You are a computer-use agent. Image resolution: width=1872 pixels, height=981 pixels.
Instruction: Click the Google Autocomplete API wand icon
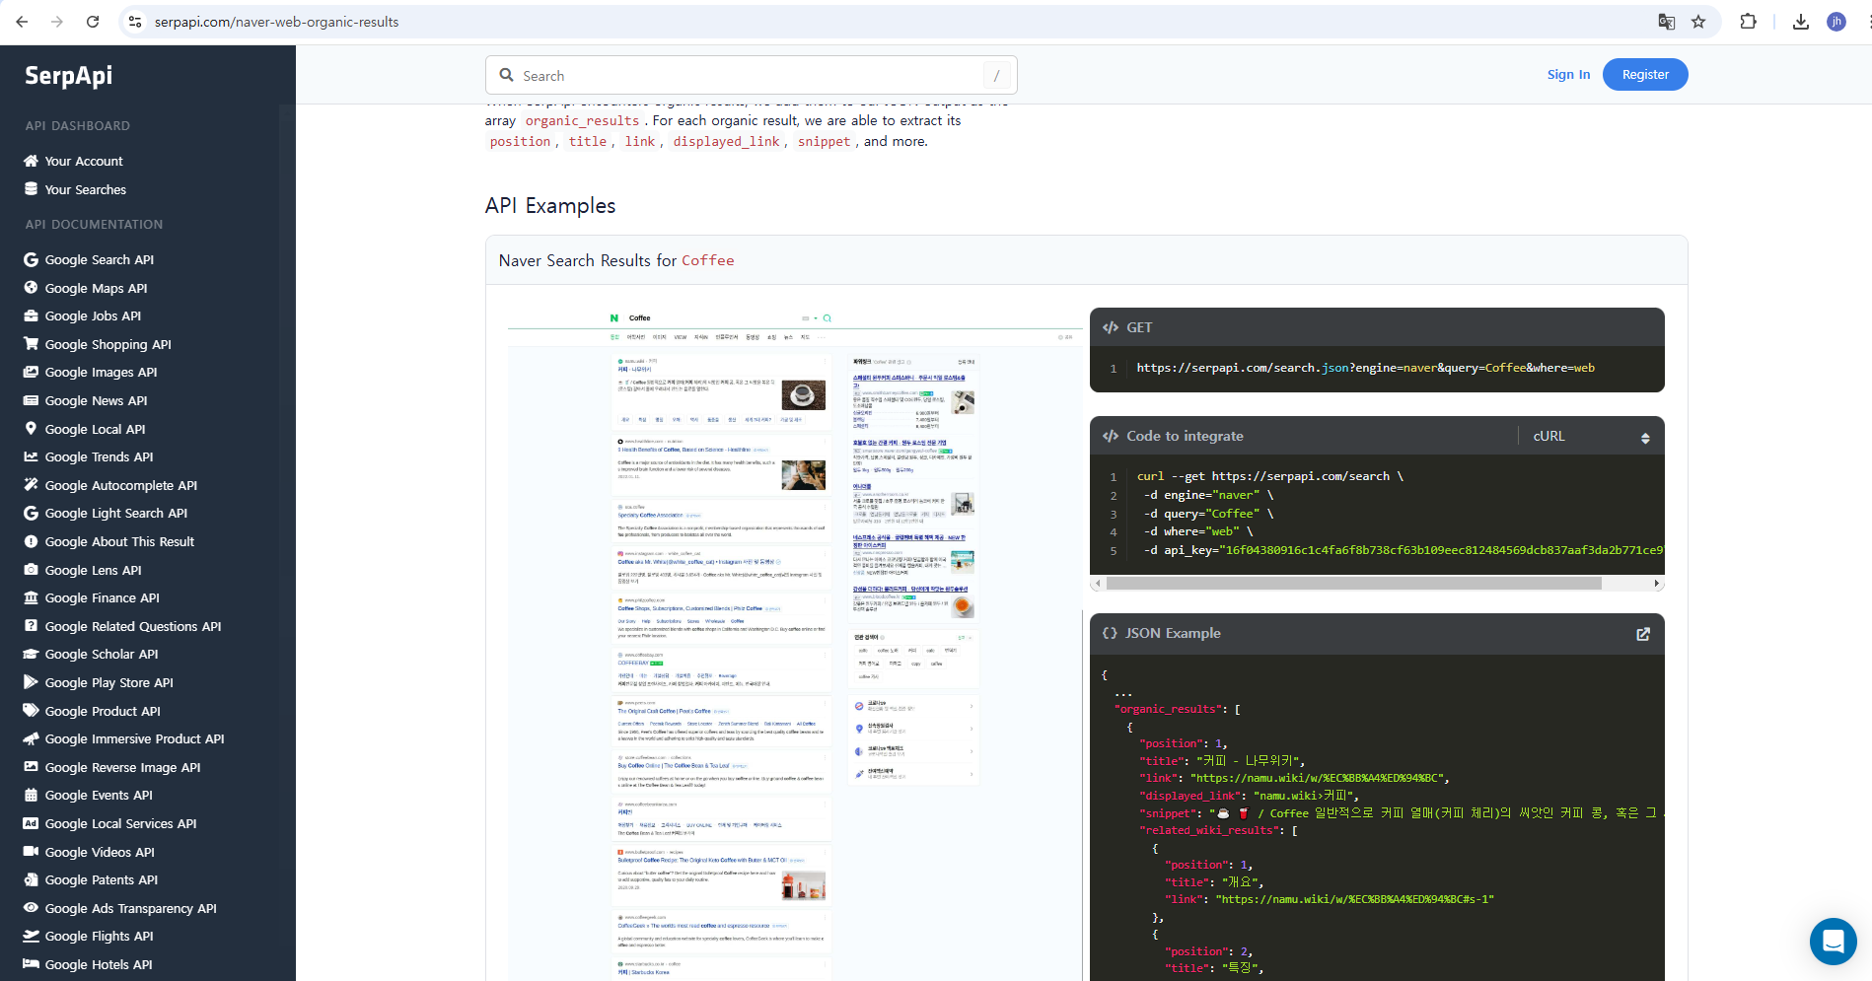pyautogui.click(x=32, y=485)
